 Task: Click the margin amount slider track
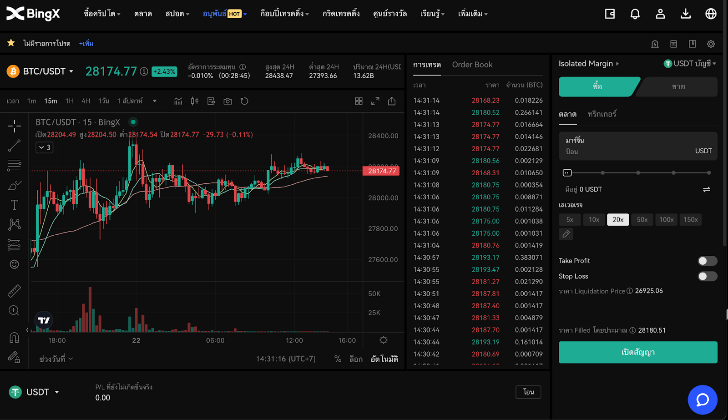pos(637,173)
